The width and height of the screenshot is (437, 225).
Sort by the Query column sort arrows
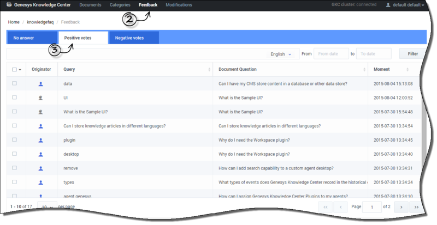(210, 70)
